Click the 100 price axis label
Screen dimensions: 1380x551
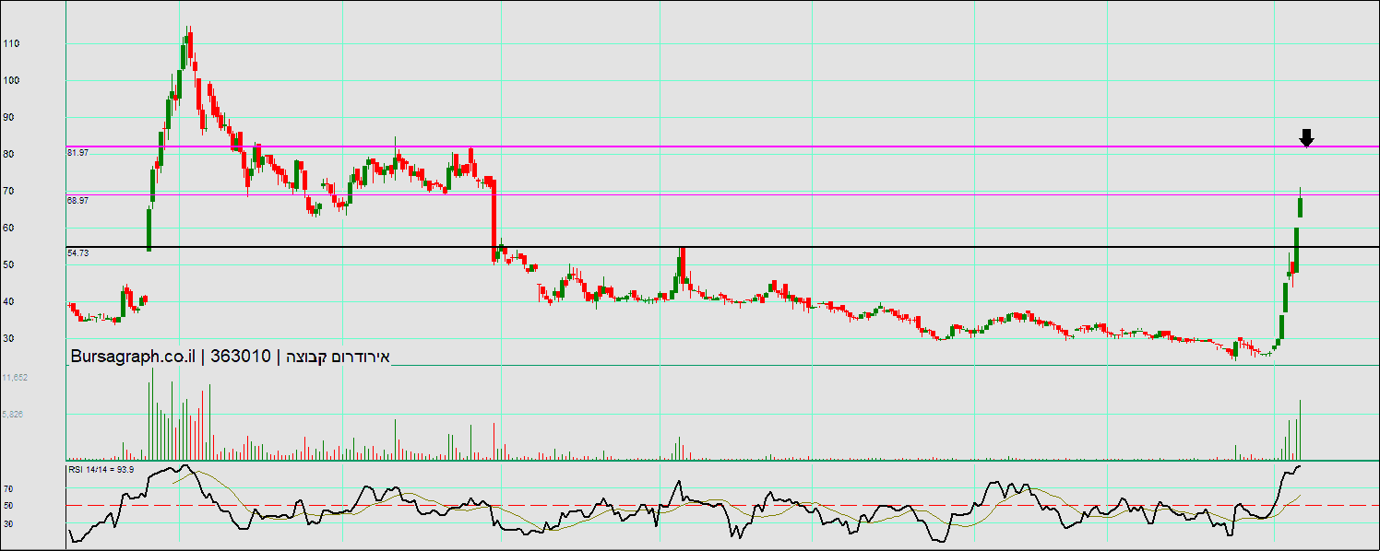coord(11,80)
